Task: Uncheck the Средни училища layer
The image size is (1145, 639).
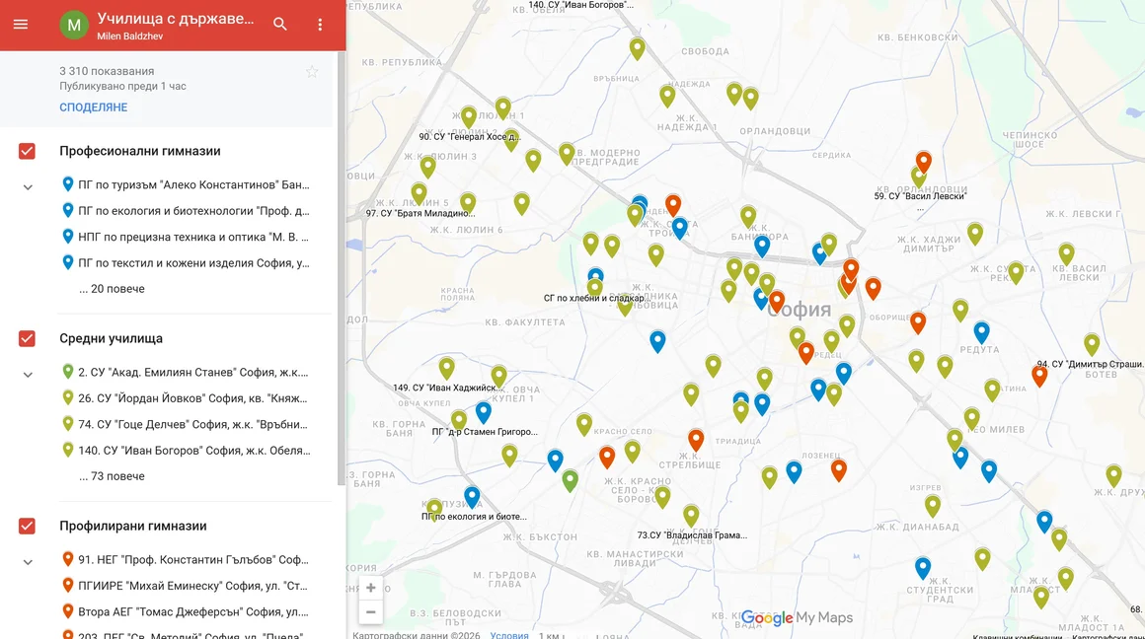Action: point(27,338)
